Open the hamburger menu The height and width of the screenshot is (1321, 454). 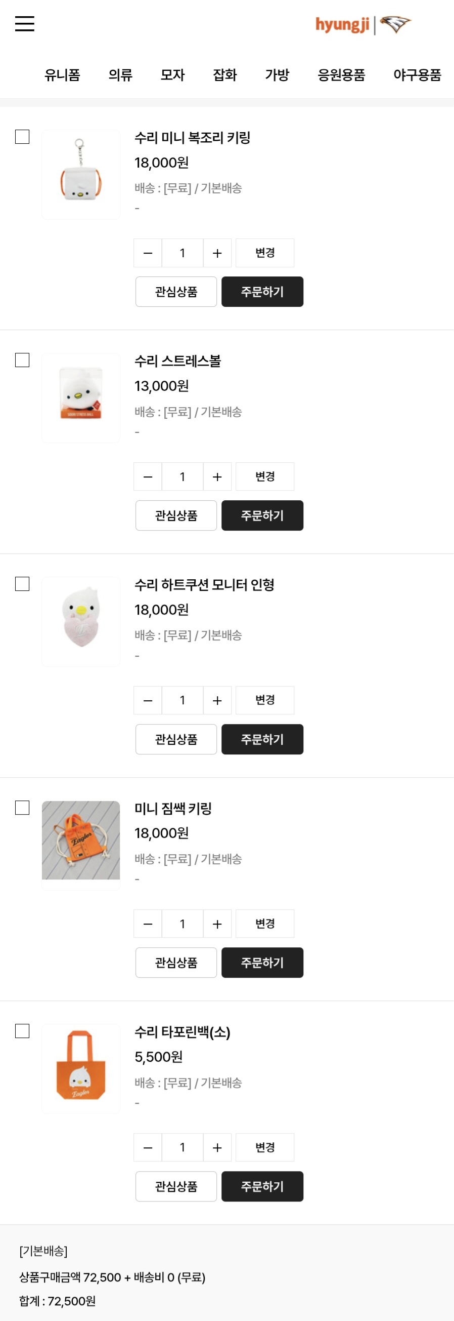[x=25, y=24]
